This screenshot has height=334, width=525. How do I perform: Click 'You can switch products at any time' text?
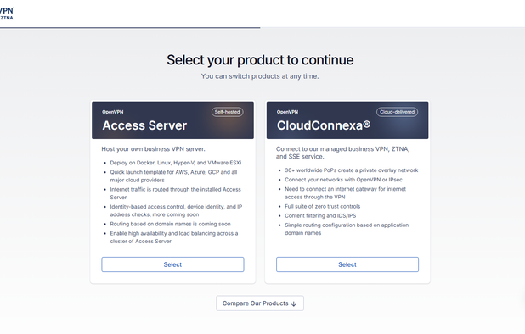(260, 76)
